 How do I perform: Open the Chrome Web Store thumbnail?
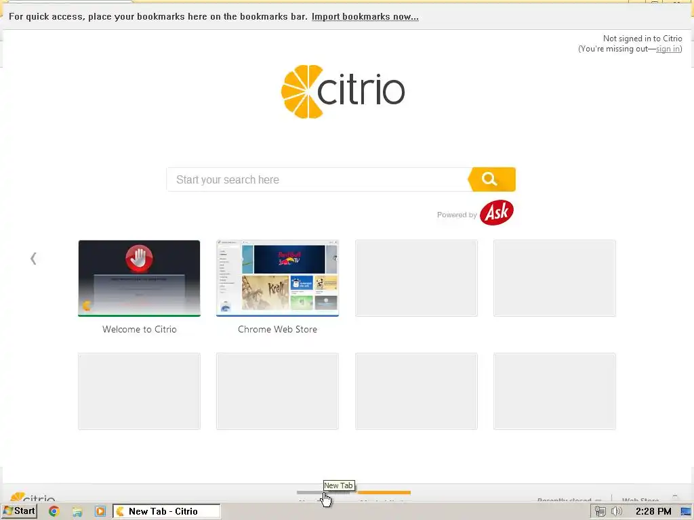[x=277, y=278]
